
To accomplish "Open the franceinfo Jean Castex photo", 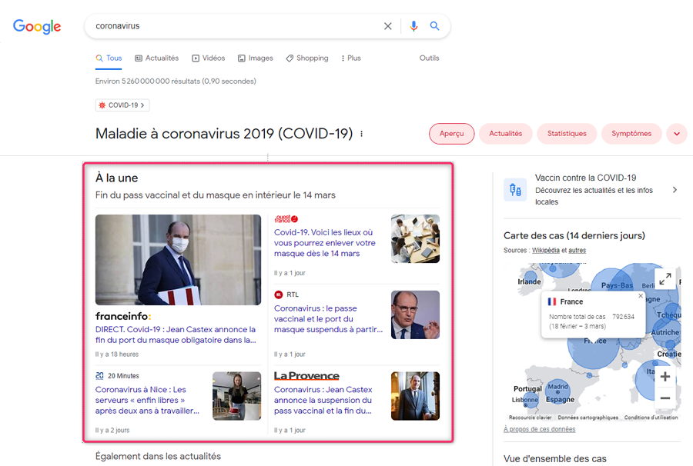I will click(x=178, y=260).
